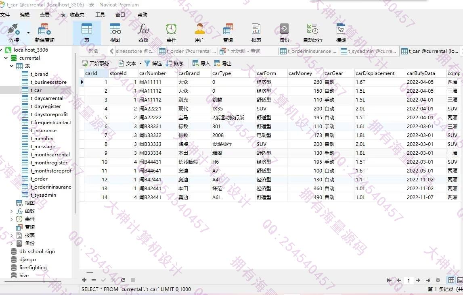This screenshot has width=463, height=295.
Task: Open the 查询 query toolbar button
Action: click(228, 33)
